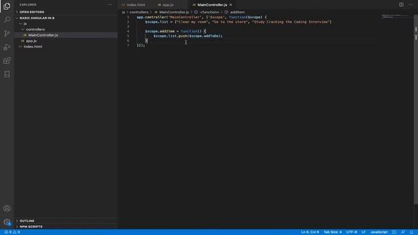Change UTF-8 file encoding
The image size is (418, 235).
point(351,232)
